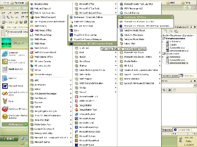This screenshot has height=147, width=197.
Task: Launch Notepad from recent programs
Action: [x=14, y=78]
